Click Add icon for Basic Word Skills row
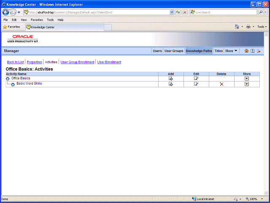This screenshot has width=270, height=203. pyautogui.click(x=170, y=84)
